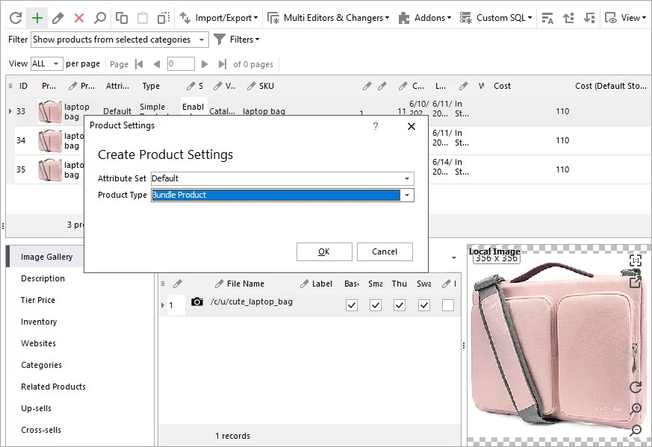Open the Addons menu
This screenshot has width=652, height=447.
424,18
